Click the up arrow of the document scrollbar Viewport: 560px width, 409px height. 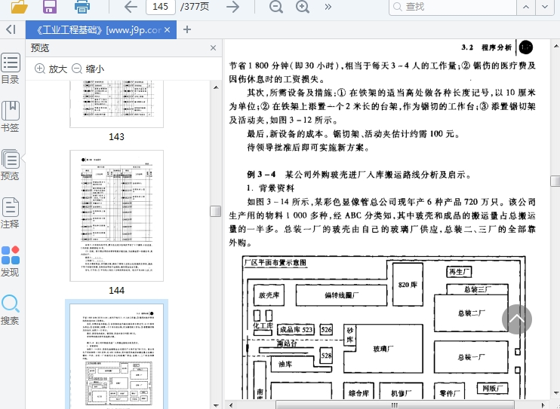pyautogui.click(x=556, y=46)
